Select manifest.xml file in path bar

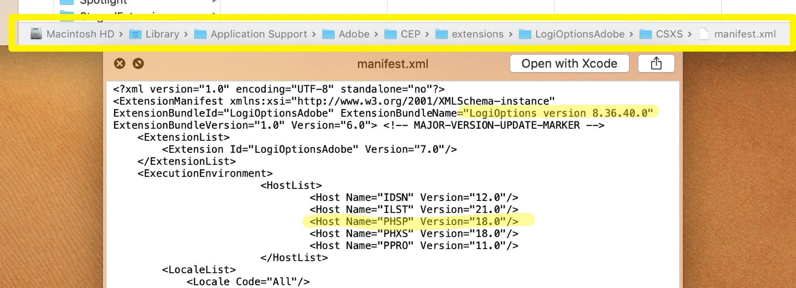pyautogui.click(x=737, y=34)
